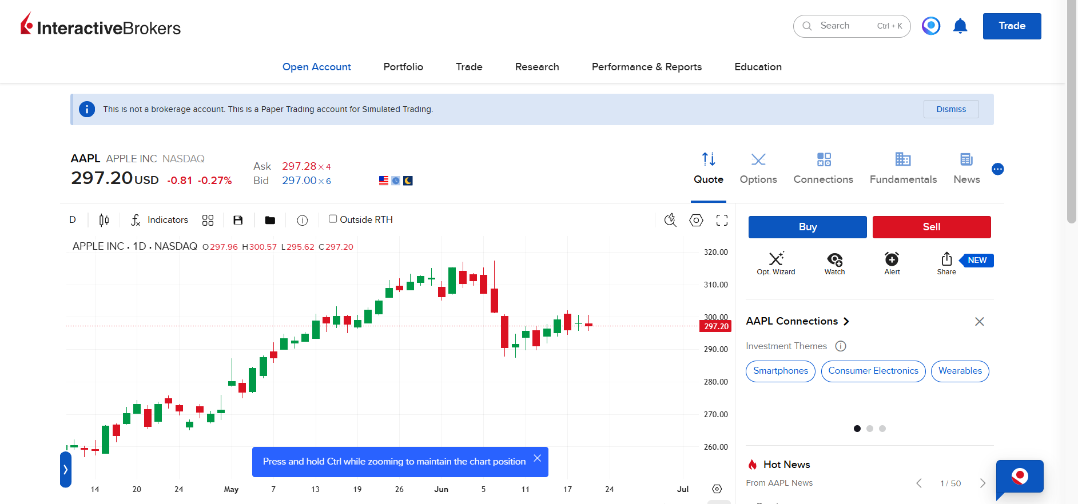This screenshot has height=504, width=1078.
Task: Dismiss the paper trading notice
Action: [951, 109]
